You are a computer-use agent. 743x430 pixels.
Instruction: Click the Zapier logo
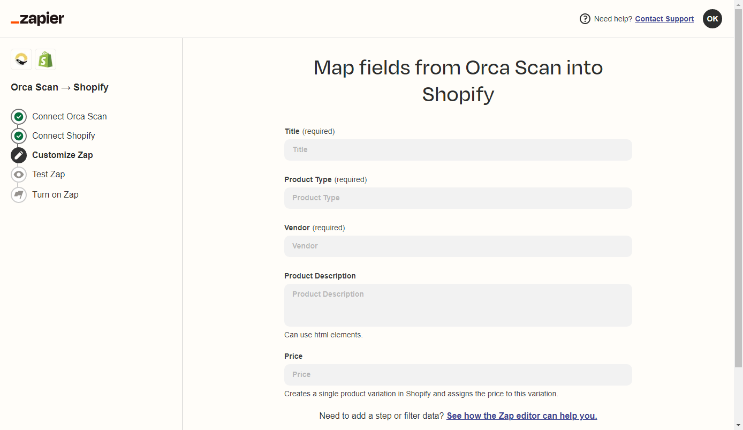[x=37, y=19]
